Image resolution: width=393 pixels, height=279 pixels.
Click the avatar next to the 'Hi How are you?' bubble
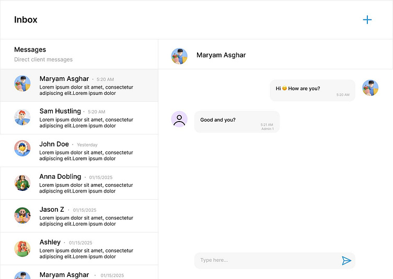click(370, 88)
